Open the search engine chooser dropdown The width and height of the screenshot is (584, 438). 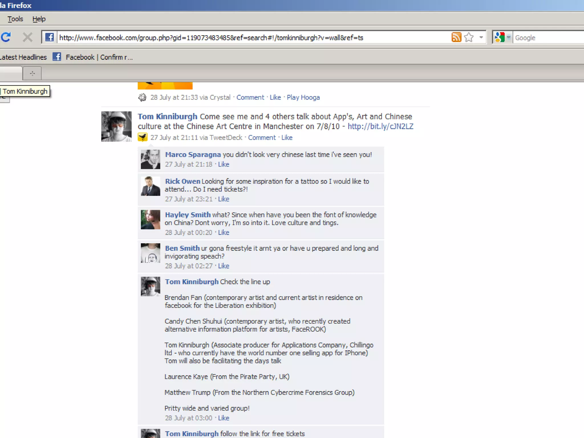pyautogui.click(x=508, y=37)
